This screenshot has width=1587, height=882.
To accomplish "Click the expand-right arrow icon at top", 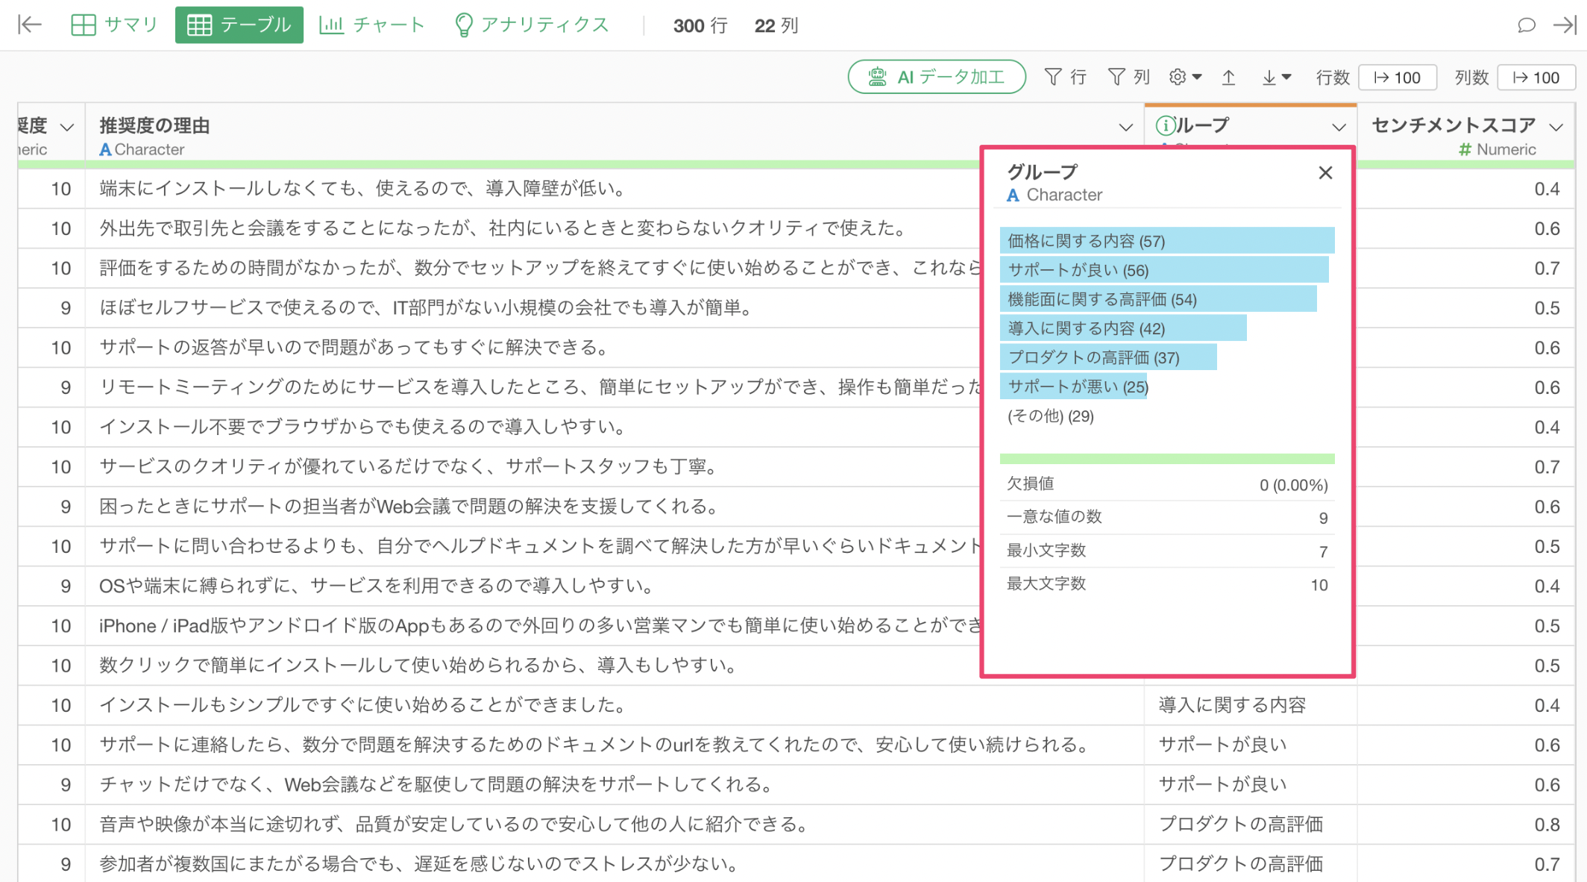I will [x=1564, y=25].
